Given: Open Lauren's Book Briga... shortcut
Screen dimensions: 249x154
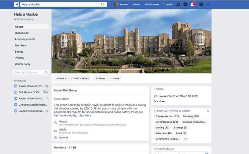Looking at the screenshot, I should point(32,111).
